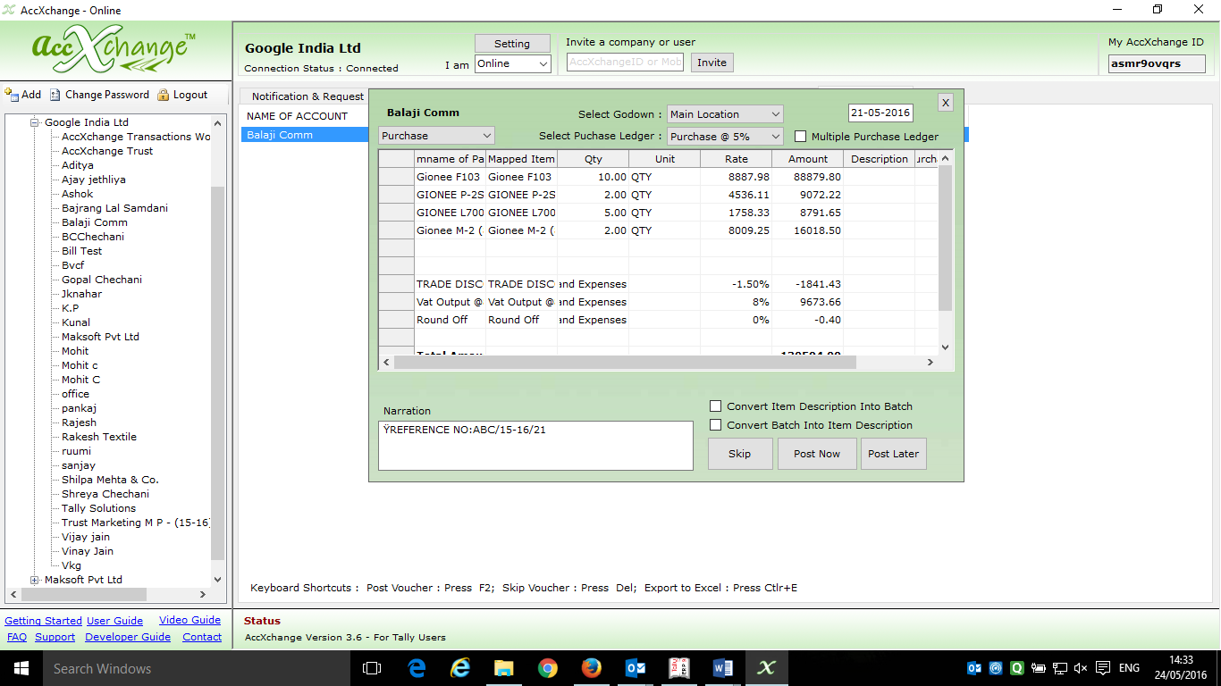1221x686 pixels.
Task: Open File Explorer from taskbar
Action: [504, 668]
